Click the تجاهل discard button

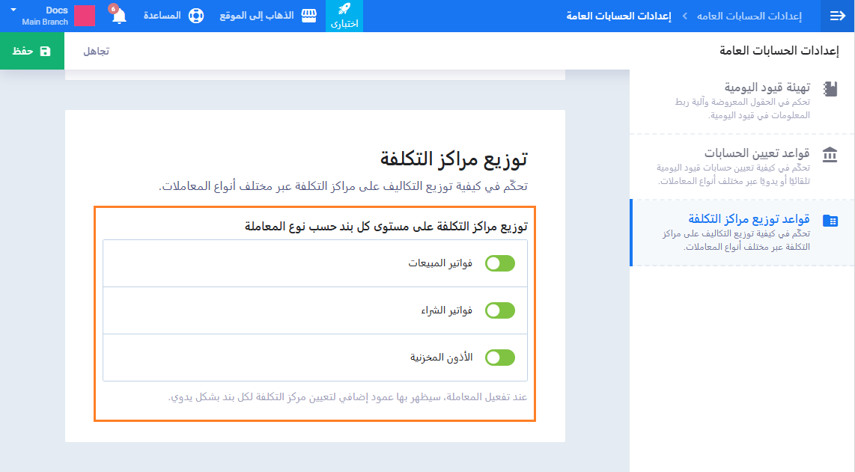tap(96, 51)
